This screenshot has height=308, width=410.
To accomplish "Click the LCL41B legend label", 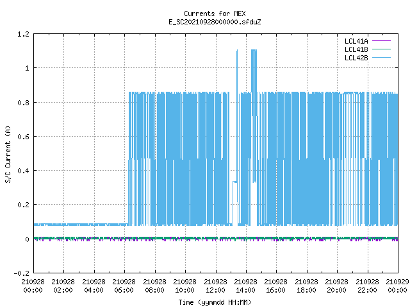I will 356,49.
